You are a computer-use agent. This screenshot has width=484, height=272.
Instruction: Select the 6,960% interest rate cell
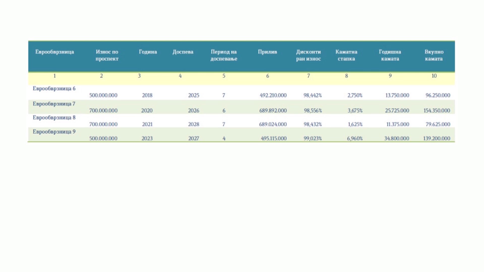tap(354, 139)
